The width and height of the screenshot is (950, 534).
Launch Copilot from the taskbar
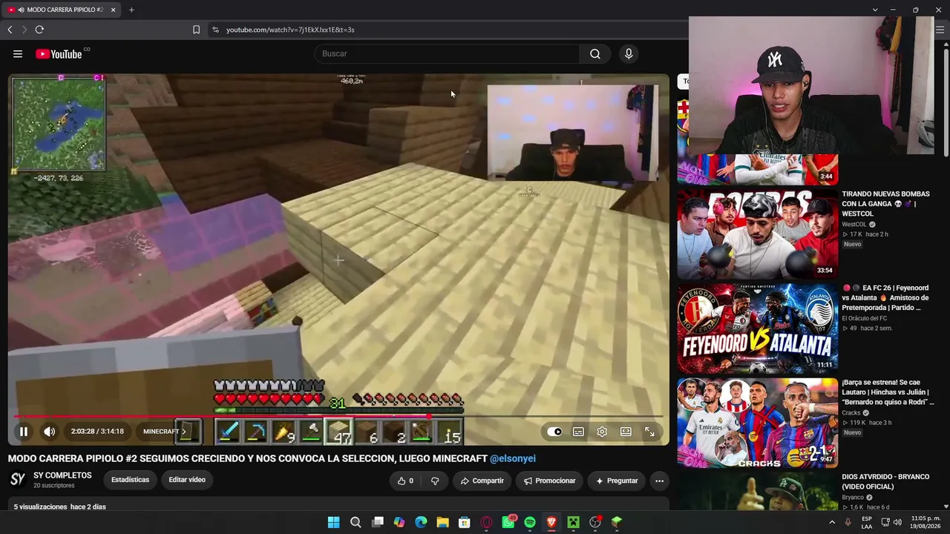[399, 522]
